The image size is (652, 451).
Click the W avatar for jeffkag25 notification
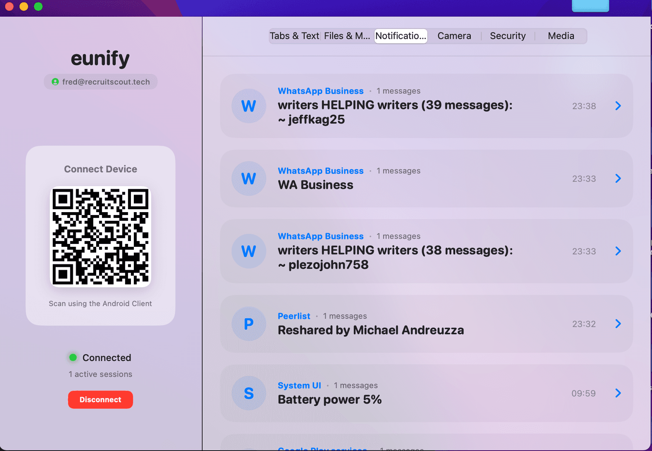click(x=249, y=106)
